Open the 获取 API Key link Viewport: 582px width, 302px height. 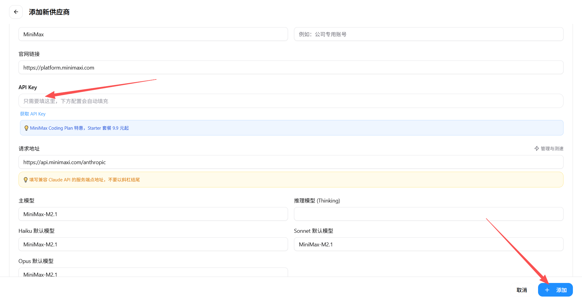(x=32, y=114)
